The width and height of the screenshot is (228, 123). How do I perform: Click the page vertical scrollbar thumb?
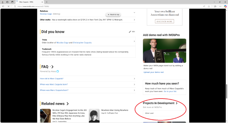coord(227,91)
